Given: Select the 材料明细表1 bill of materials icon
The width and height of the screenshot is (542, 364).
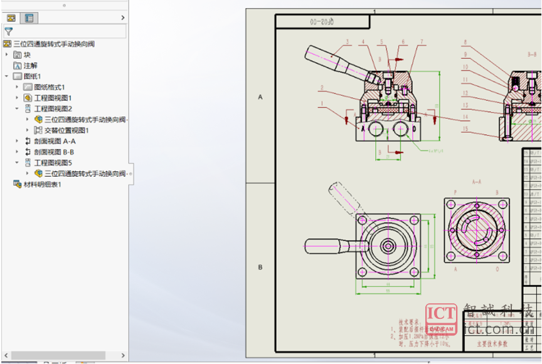Looking at the screenshot, I should pyautogui.click(x=18, y=184).
